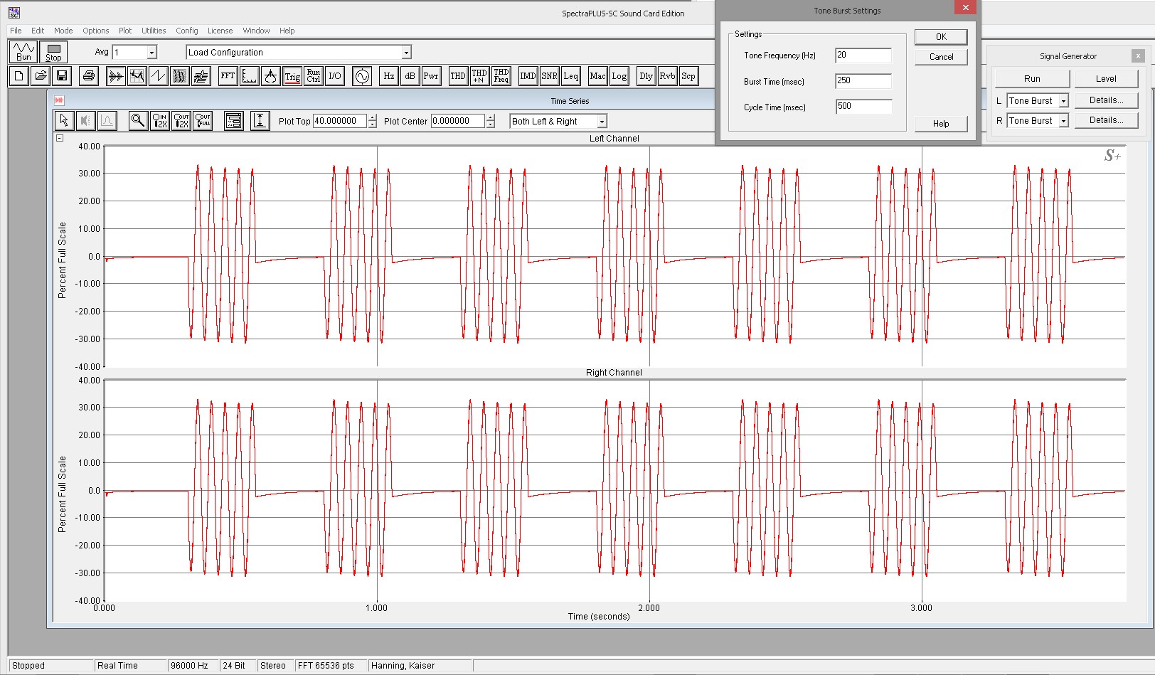The width and height of the screenshot is (1155, 675).
Task: Click the red icon in the Time Series title bar
Action: click(59, 100)
